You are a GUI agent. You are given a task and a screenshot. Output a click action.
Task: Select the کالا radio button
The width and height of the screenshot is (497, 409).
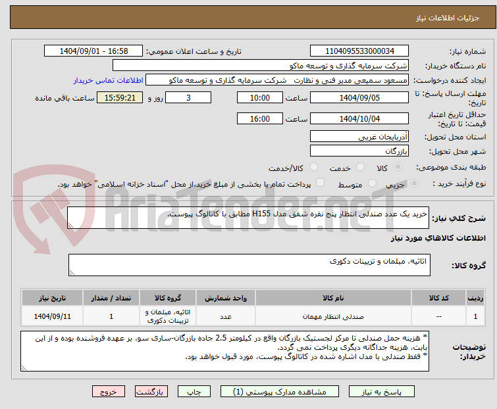tap(398, 167)
